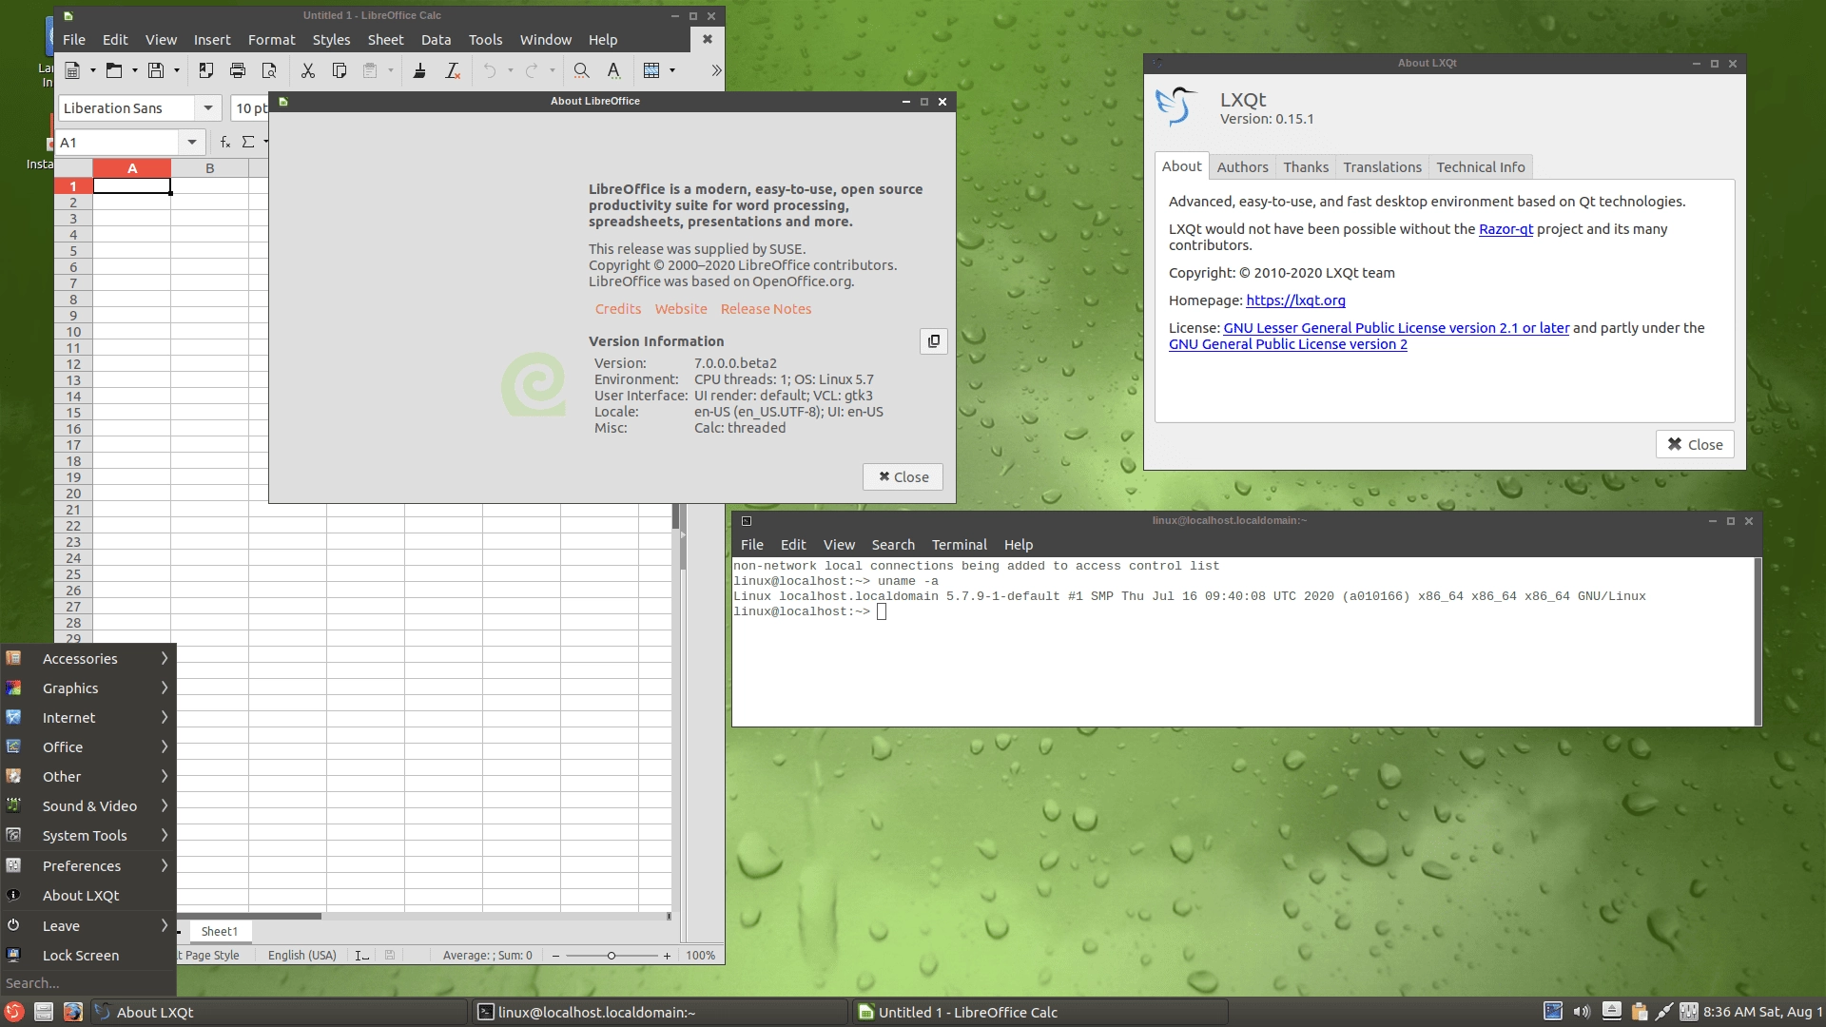Open the New document dropdown arrow
The width and height of the screenshot is (1826, 1027).
[92, 70]
